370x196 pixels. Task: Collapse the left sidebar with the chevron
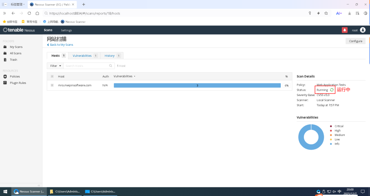coord(39,185)
